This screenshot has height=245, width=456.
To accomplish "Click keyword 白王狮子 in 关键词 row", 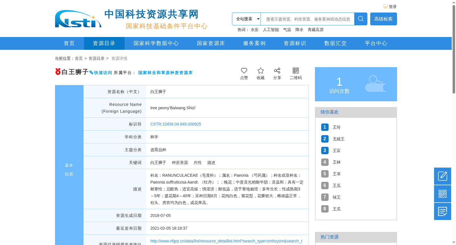I will 158,162.
